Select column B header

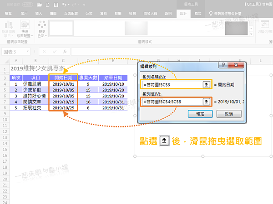pos(35,61)
